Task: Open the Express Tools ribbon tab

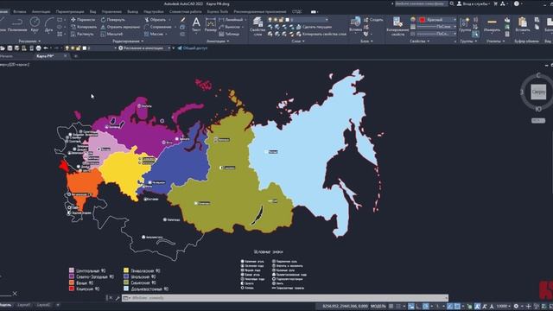Action: [218, 11]
